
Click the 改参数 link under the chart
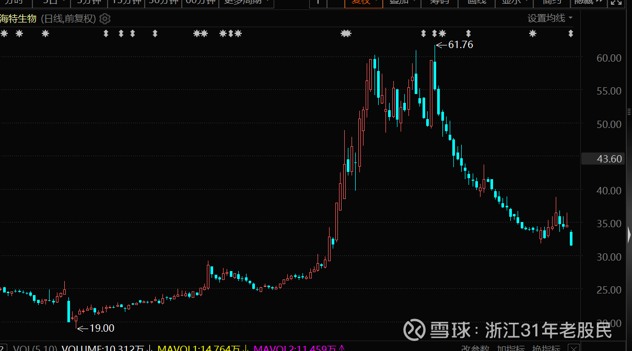[475, 348]
